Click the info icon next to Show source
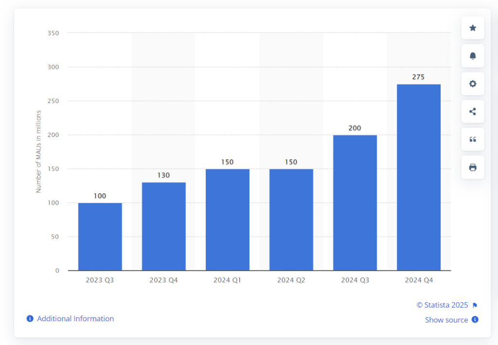 click(x=475, y=320)
